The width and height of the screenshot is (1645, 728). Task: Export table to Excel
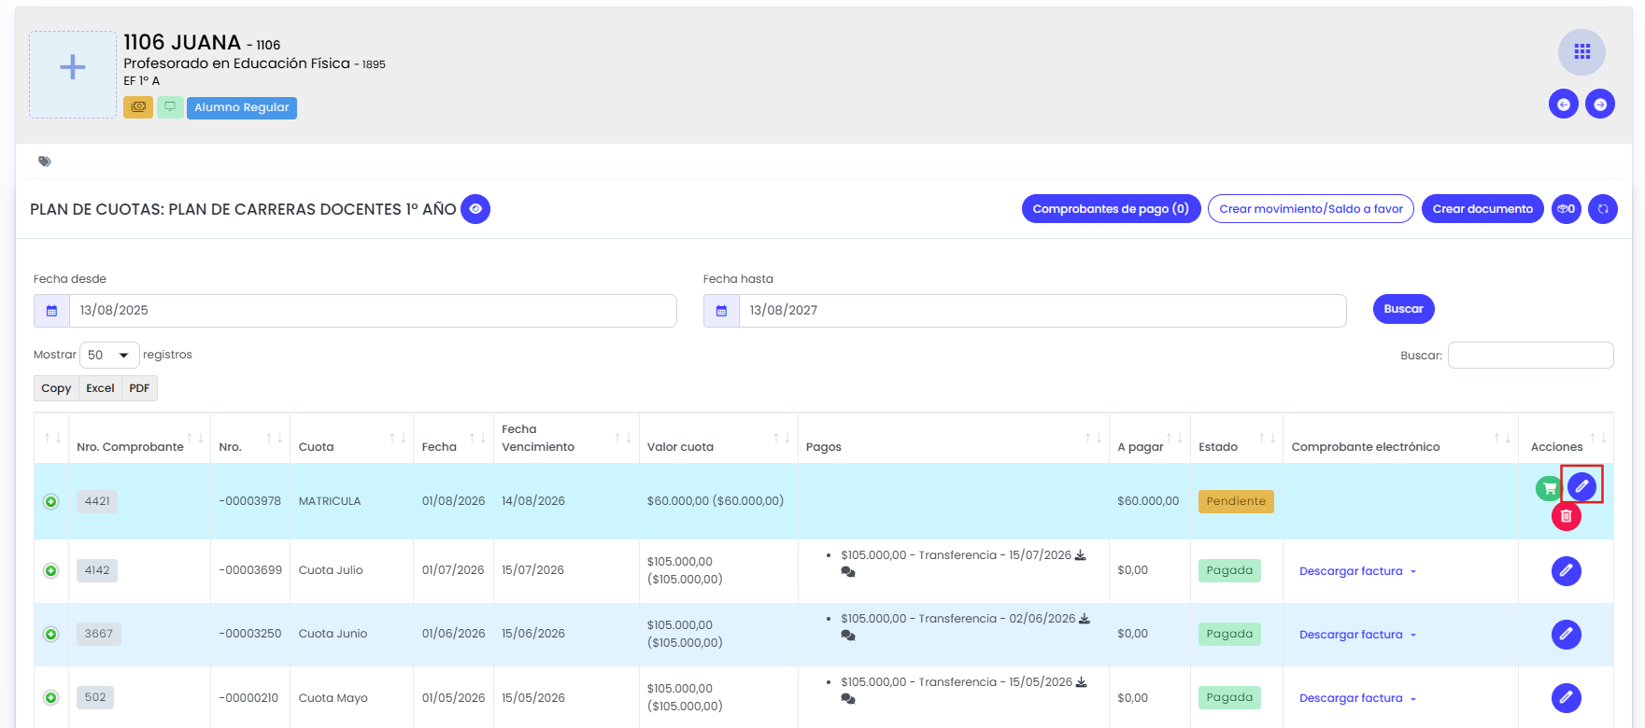(100, 388)
